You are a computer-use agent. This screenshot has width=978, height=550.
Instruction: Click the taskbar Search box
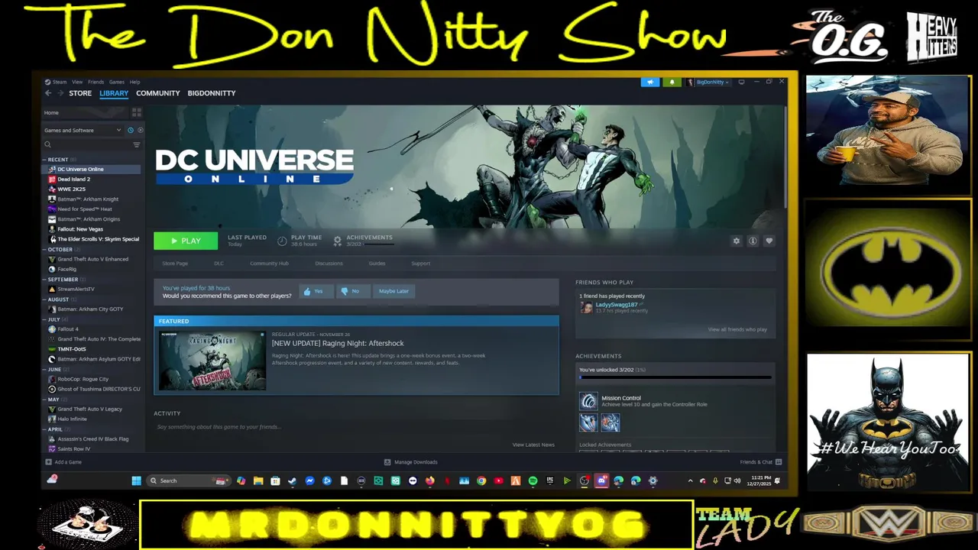(x=189, y=480)
